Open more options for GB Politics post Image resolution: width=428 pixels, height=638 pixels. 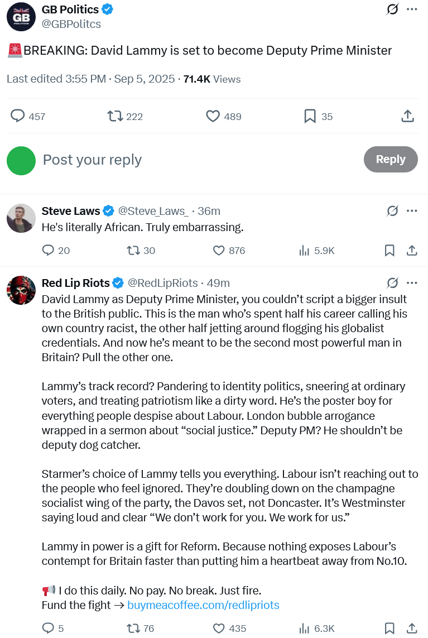tap(412, 9)
